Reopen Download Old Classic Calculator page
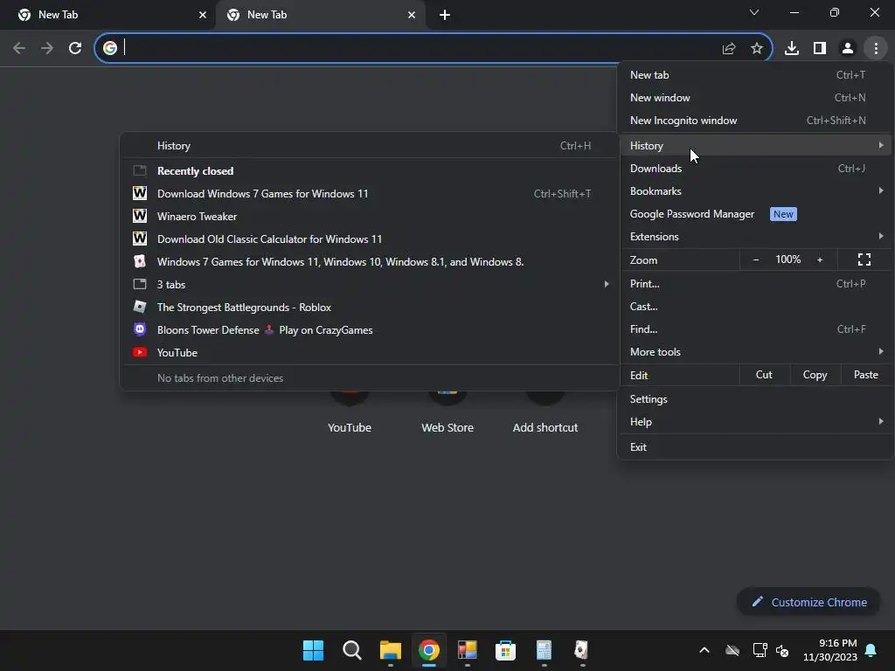 (x=370, y=239)
